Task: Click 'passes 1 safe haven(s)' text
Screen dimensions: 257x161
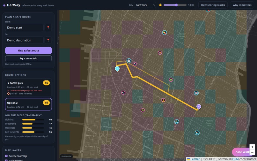Action: click(19, 94)
